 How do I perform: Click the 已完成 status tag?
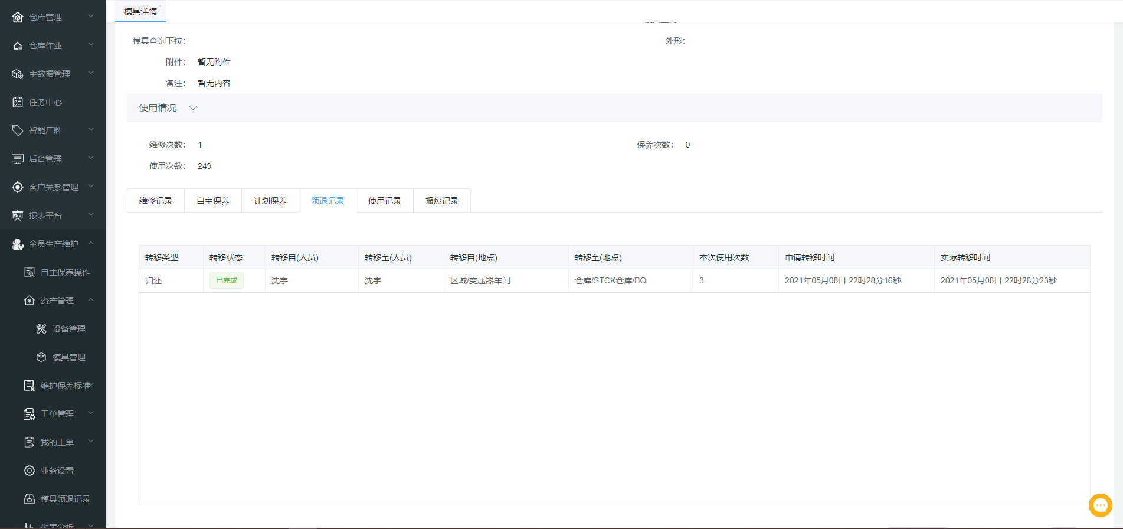pyautogui.click(x=227, y=280)
